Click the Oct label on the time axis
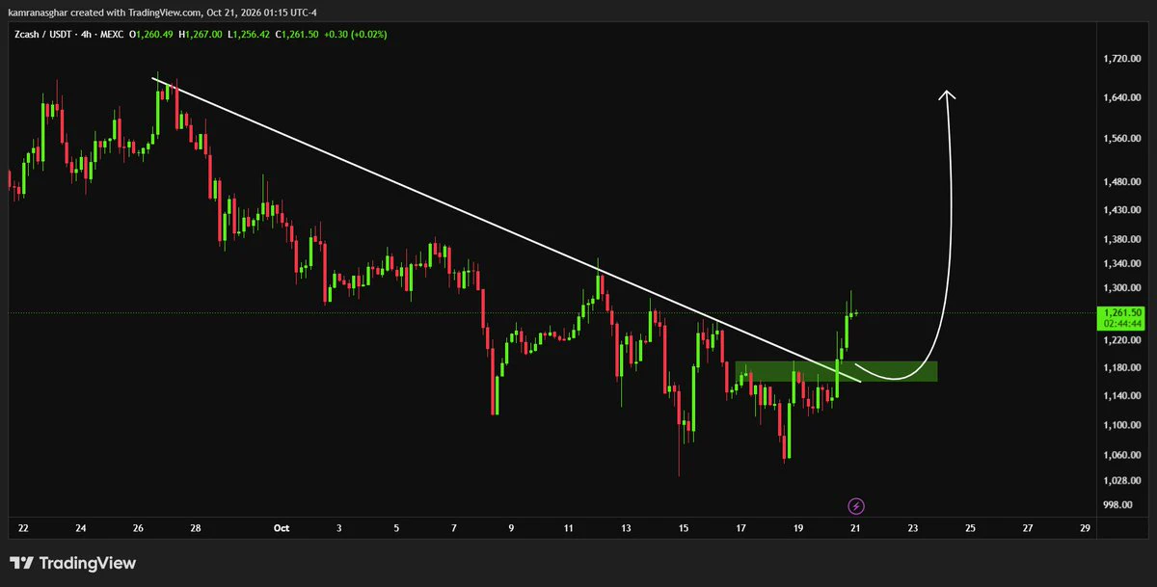 (x=282, y=528)
